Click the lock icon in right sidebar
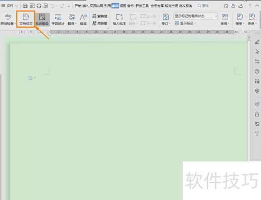Screen dimensions: 261x200 click(x=257, y=114)
